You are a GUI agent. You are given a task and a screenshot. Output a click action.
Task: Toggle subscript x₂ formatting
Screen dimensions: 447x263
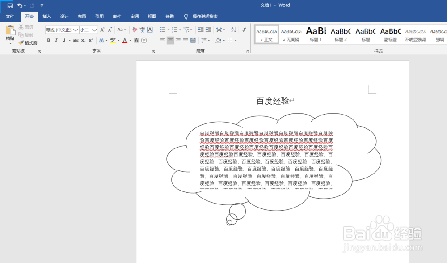(x=83, y=41)
